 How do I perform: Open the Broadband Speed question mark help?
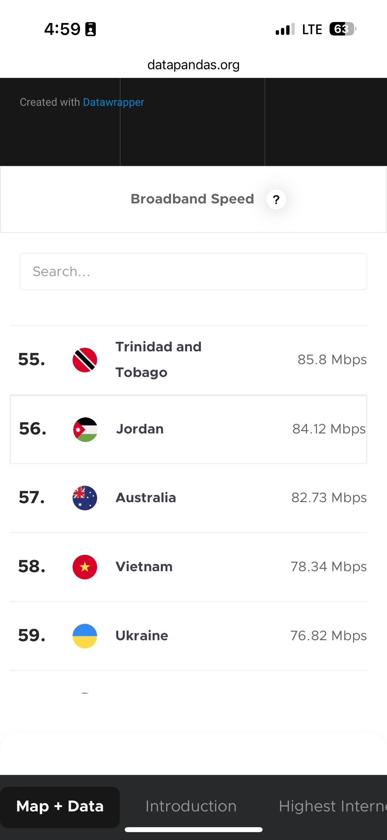(x=276, y=199)
